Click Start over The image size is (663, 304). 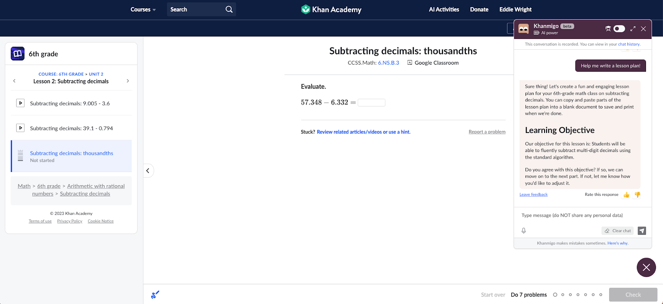493,295
